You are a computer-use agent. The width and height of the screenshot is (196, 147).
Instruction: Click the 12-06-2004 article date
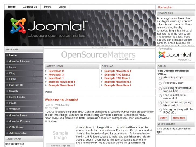[x=51, y=108]
